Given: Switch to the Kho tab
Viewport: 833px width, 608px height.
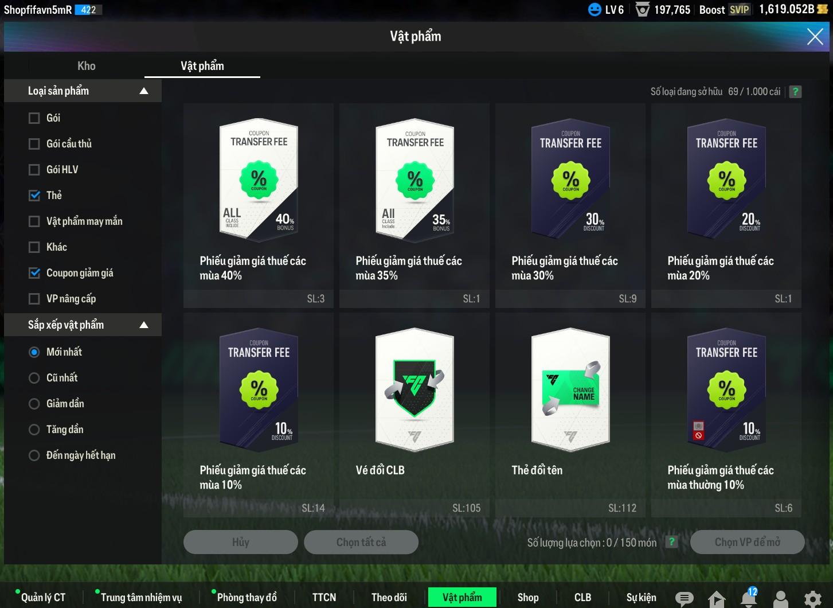Looking at the screenshot, I should (87, 66).
